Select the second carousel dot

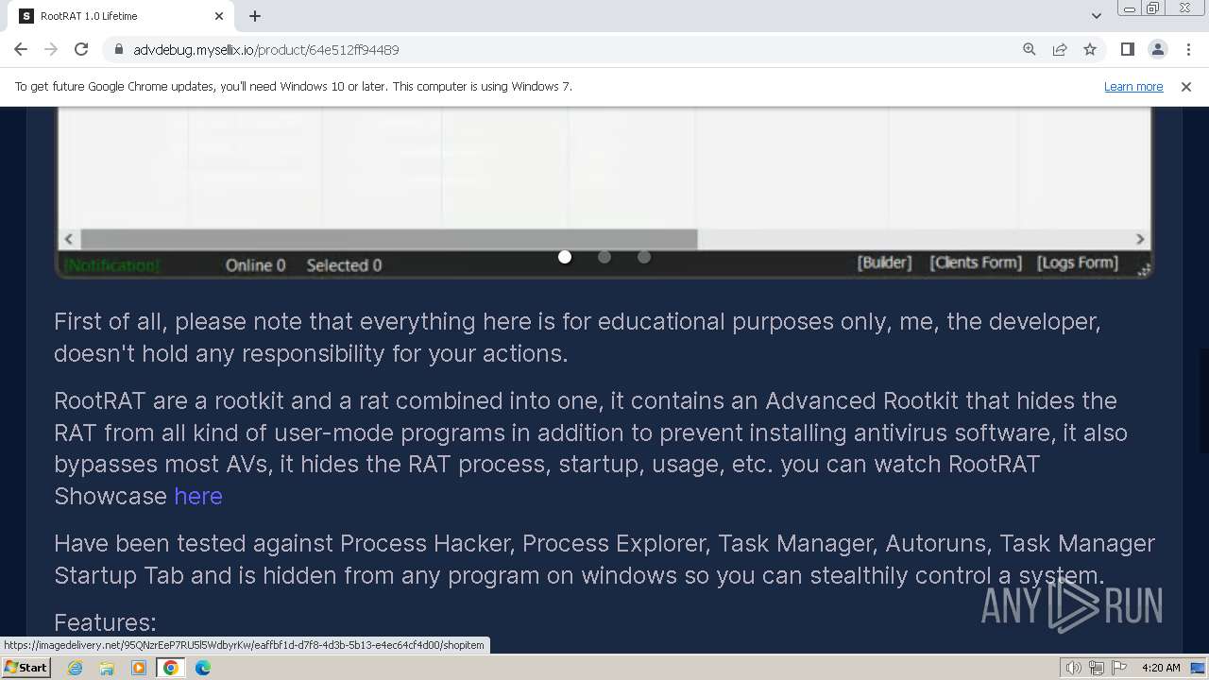click(x=604, y=257)
